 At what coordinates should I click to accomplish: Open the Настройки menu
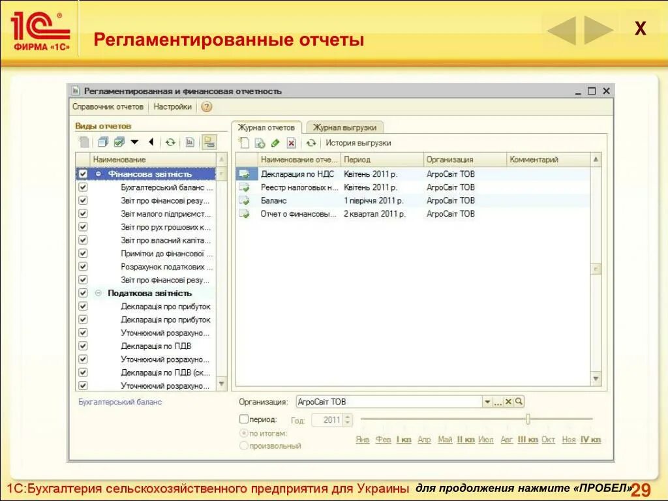[172, 106]
